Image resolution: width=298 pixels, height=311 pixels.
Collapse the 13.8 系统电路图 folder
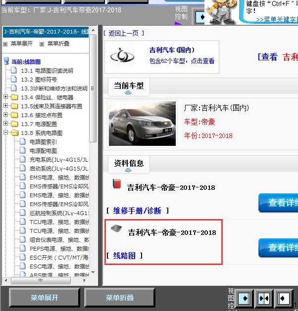6,133
